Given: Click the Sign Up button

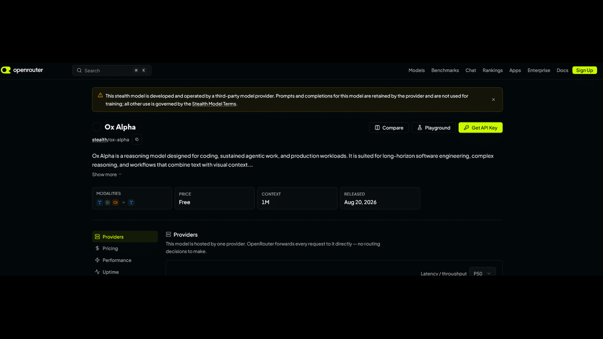Looking at the screenshot, I should click(584, 70).
